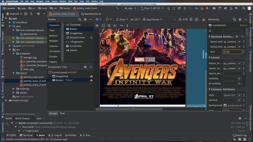Screen dimensions: 253x142
Task: Click the Debug app bug icon
Action: (185, 8)
